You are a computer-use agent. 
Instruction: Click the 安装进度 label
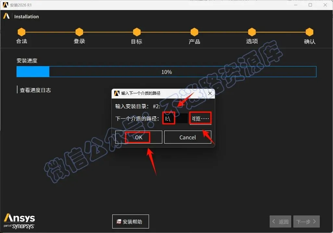[x=27, y=61]
